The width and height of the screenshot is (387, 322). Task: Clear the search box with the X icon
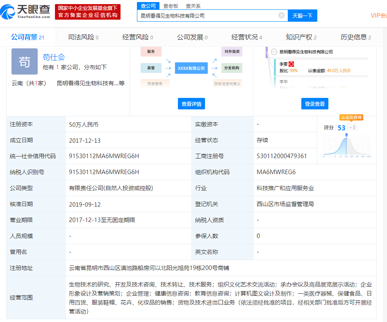[281, 16]
